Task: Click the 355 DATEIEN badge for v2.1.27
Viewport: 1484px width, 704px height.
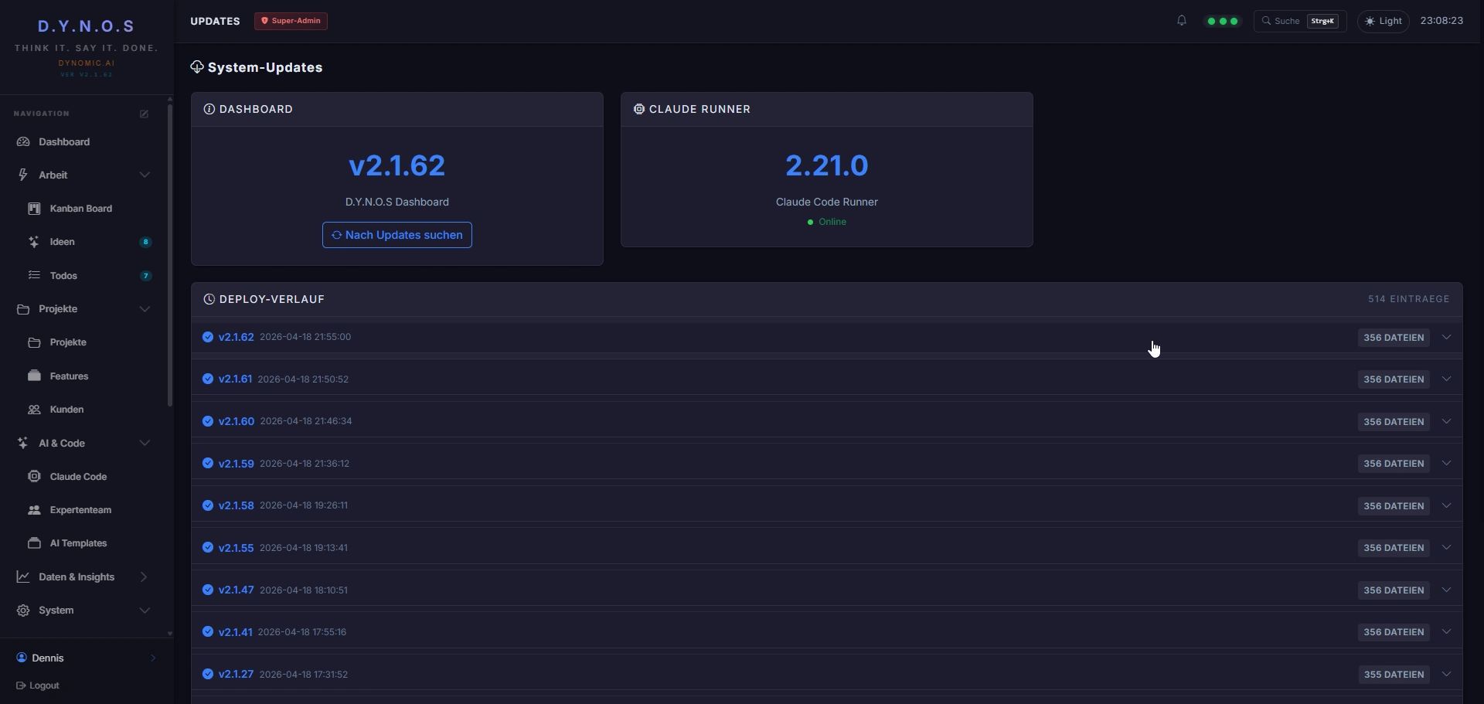Action: (x=1394, y=675)
